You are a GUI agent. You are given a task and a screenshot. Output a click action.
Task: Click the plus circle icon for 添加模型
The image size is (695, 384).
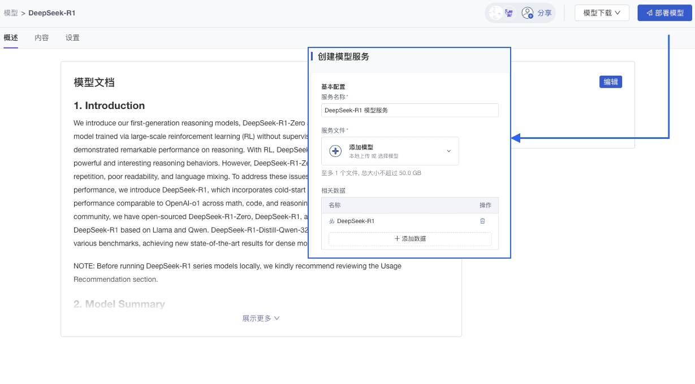click(335, 151)
